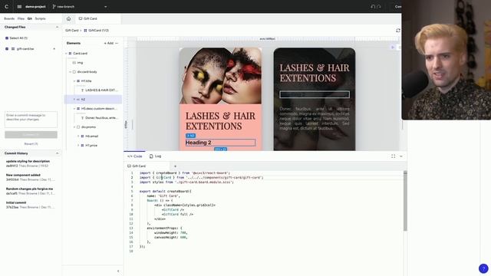Click the H6.email component icon
Viewport: 491px width, 276px height.
coord(82,136)
